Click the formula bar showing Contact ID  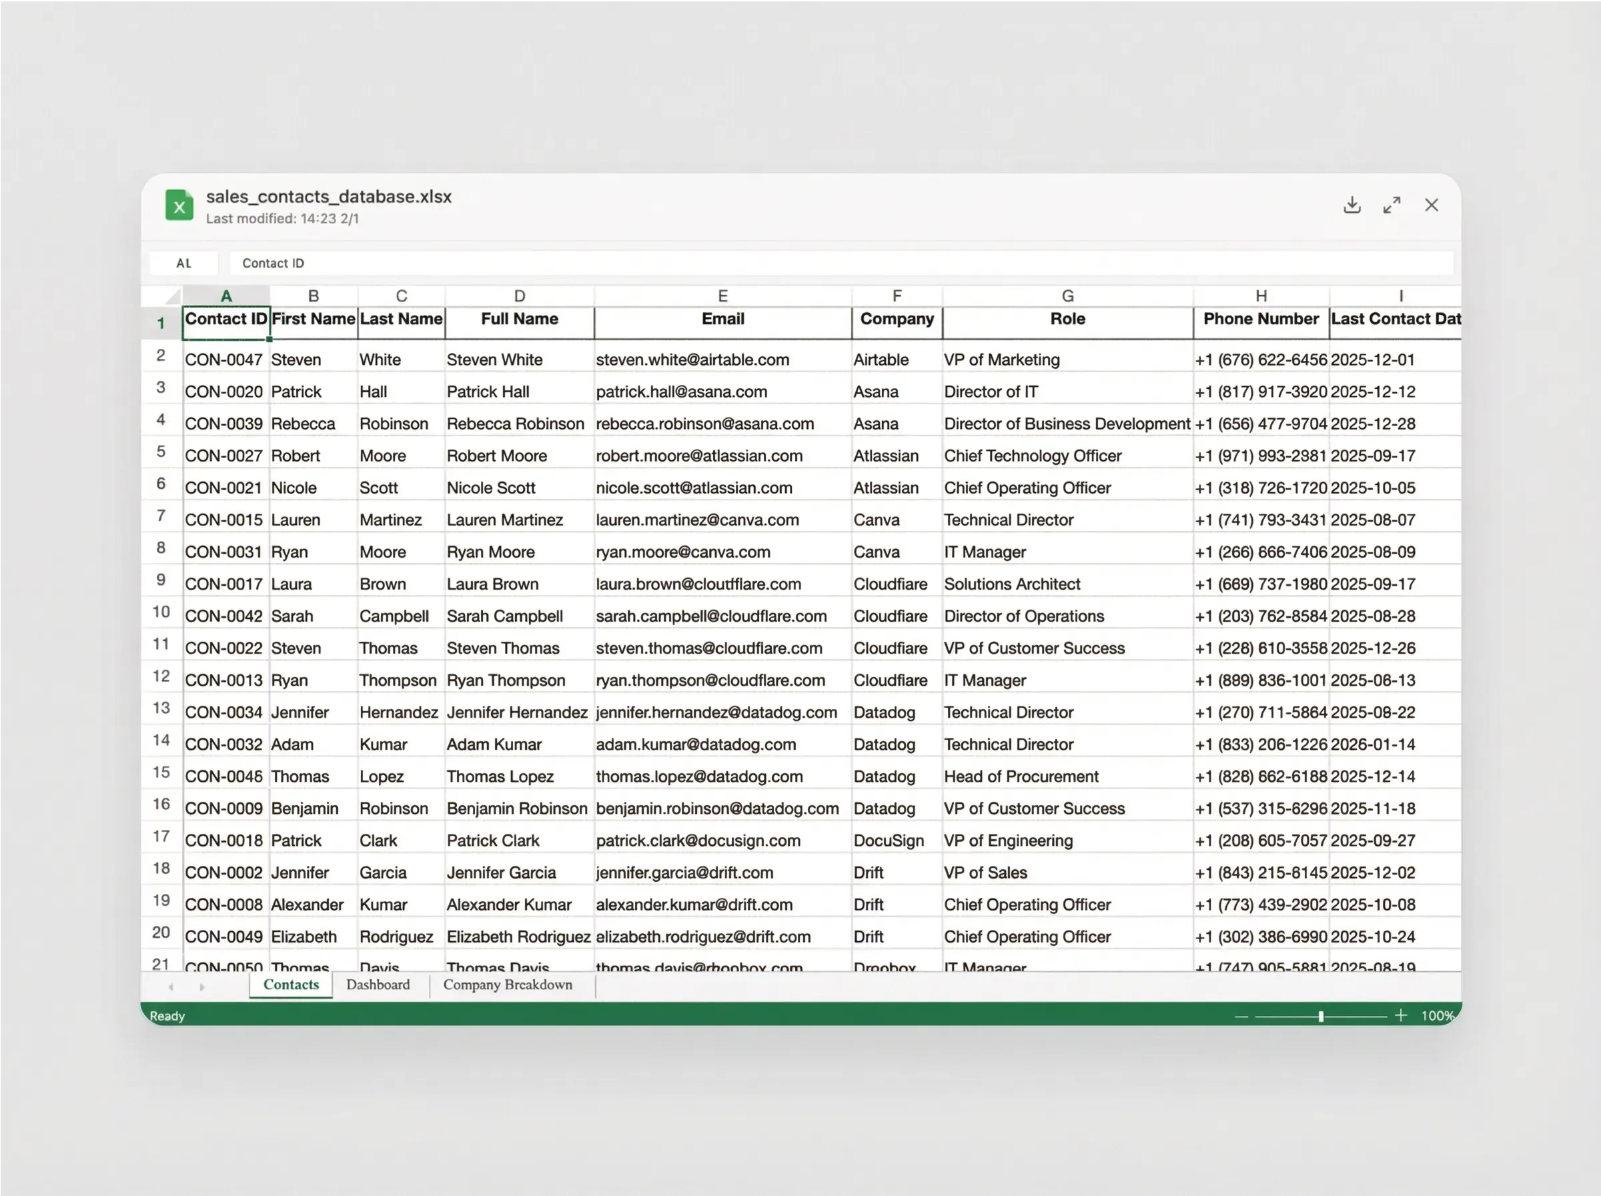(x=840, y=263)
